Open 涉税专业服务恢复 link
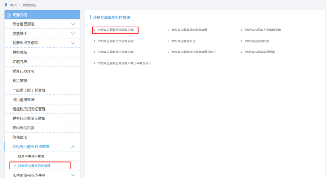326x178 pixels. 257,41
